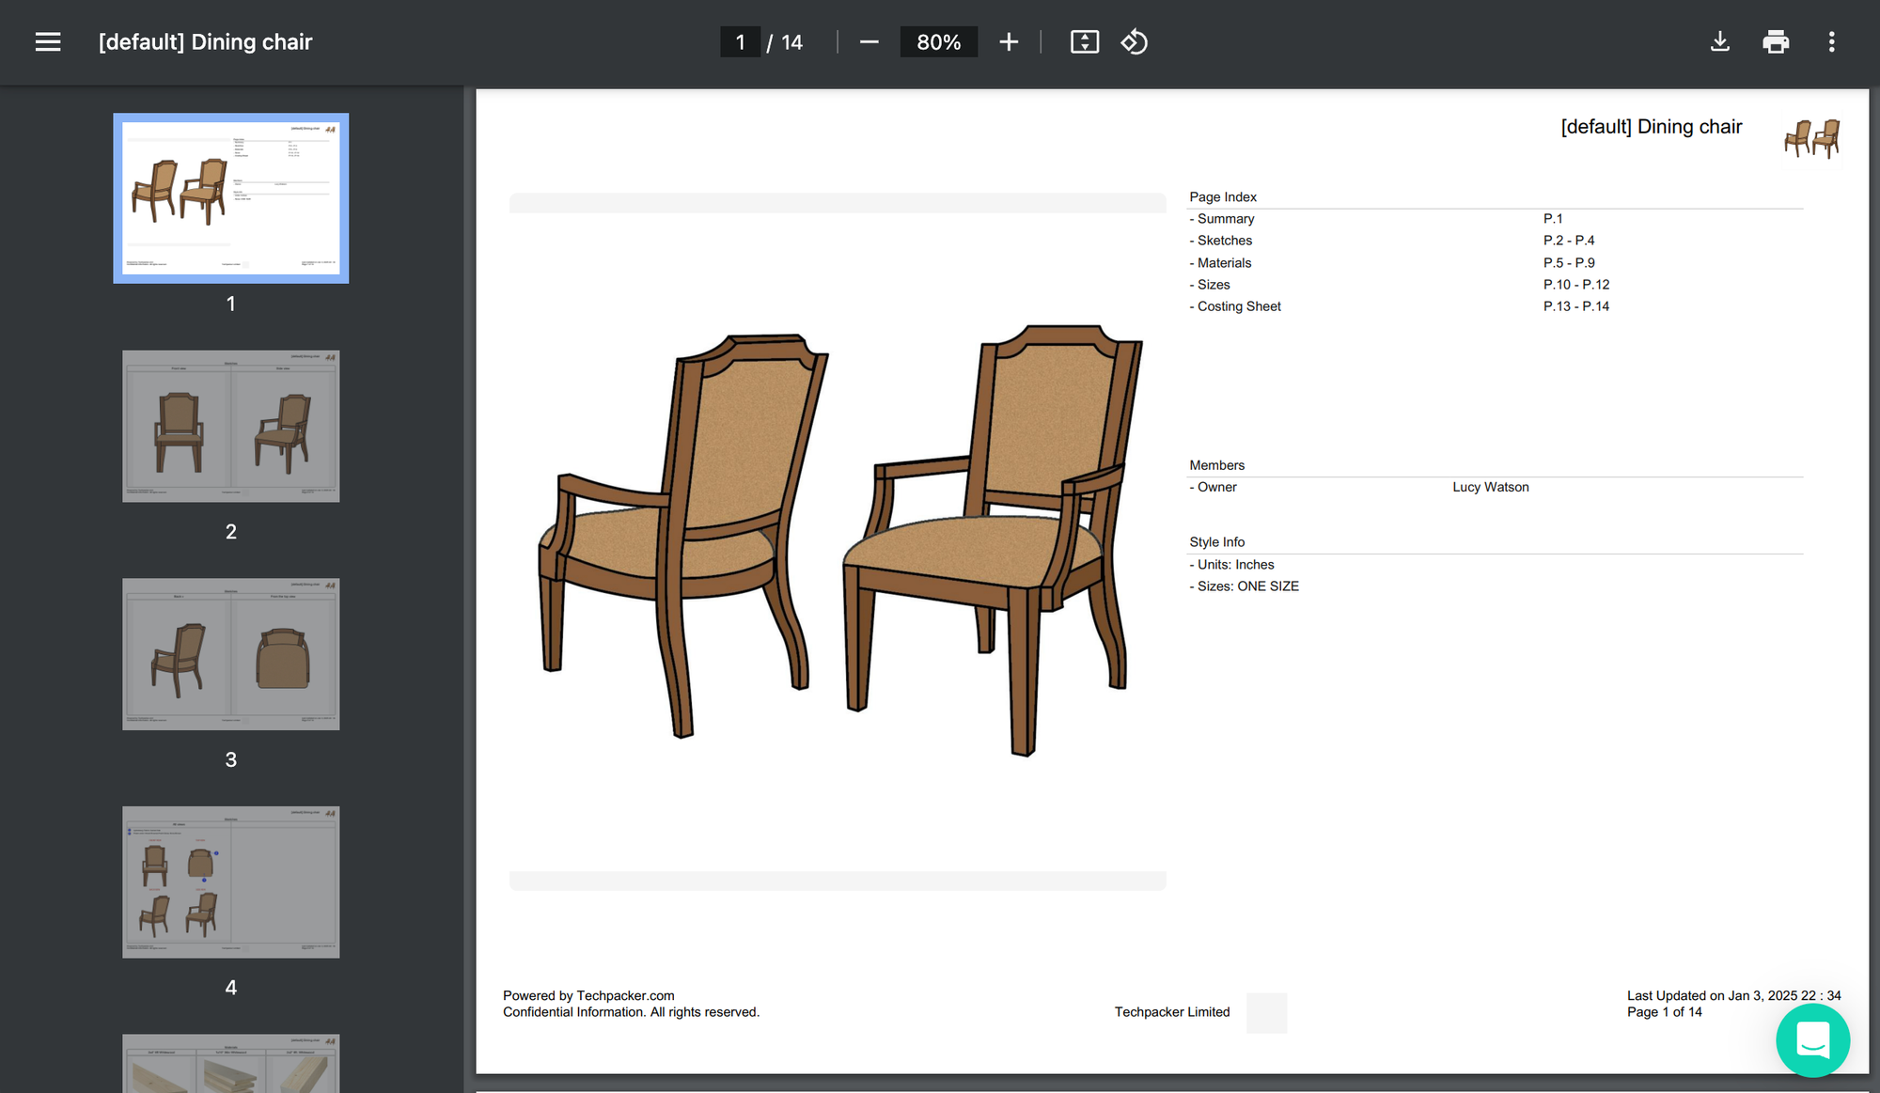Zoom out with the minus icon
The image size is (1880, 1093).
[x=869, y=42]
